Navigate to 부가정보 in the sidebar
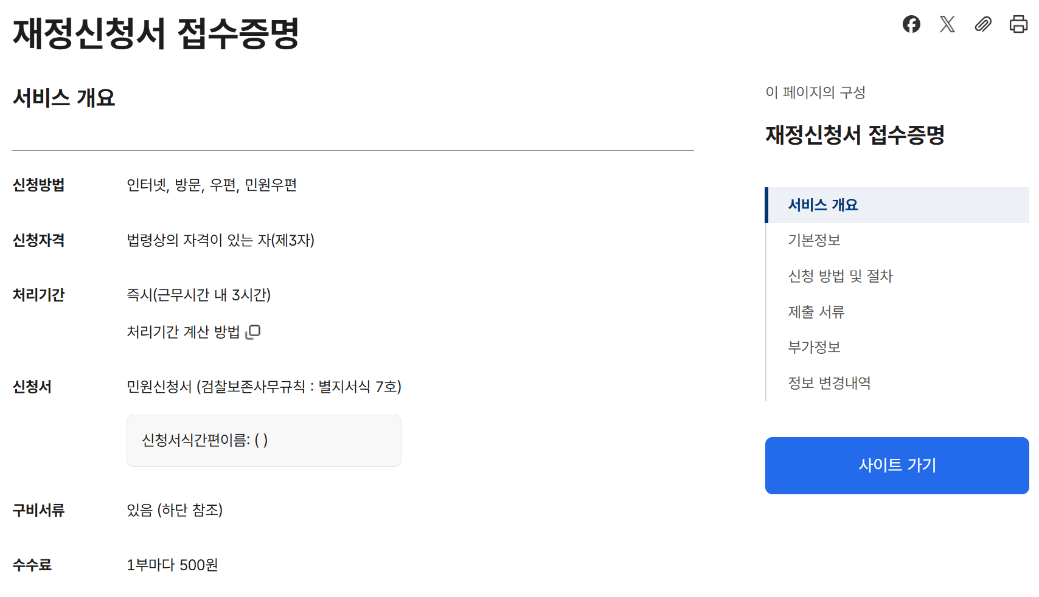The image size is (1039, 597). click(814, 348)
